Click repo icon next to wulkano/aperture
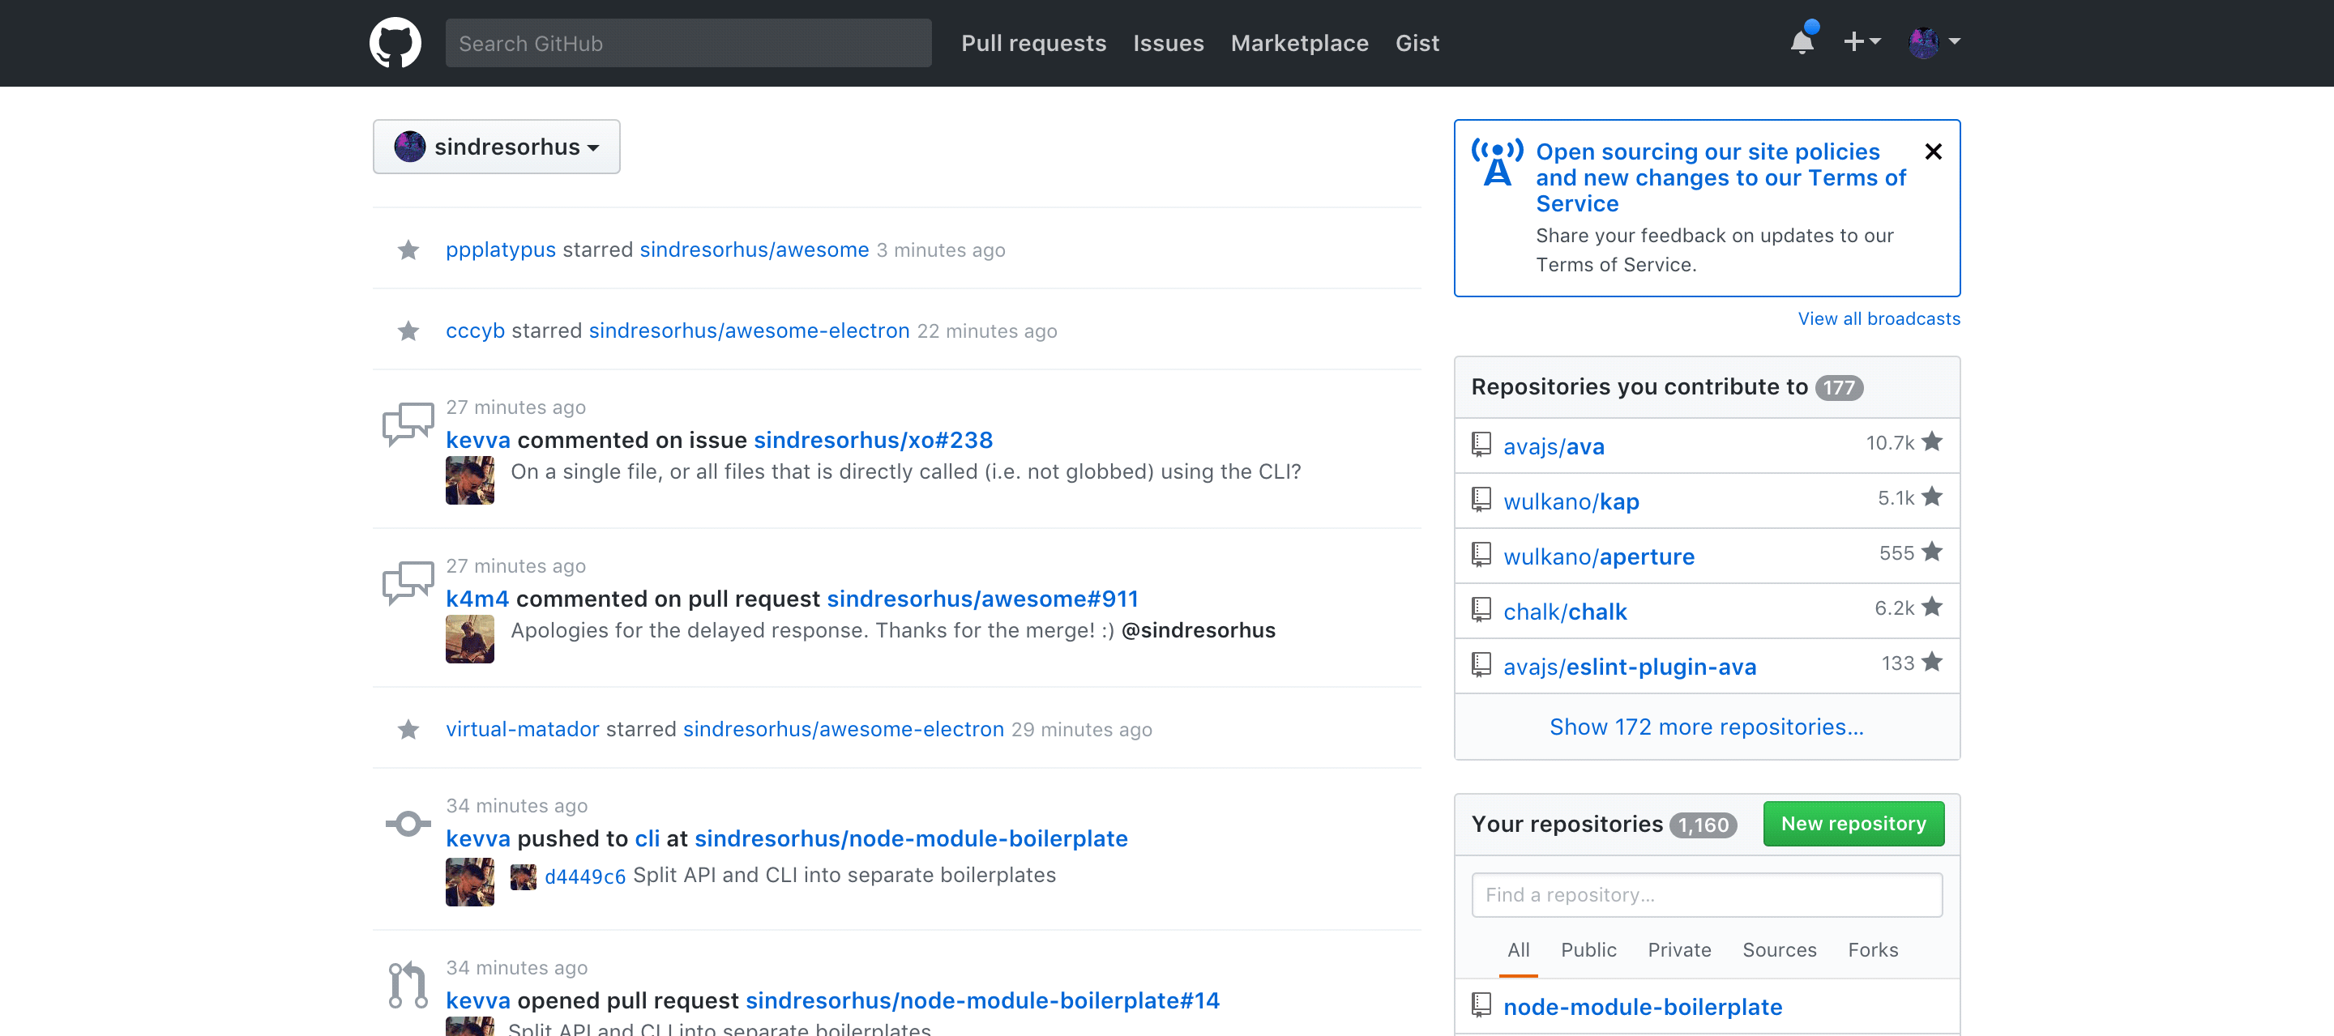 point(1481,554)
